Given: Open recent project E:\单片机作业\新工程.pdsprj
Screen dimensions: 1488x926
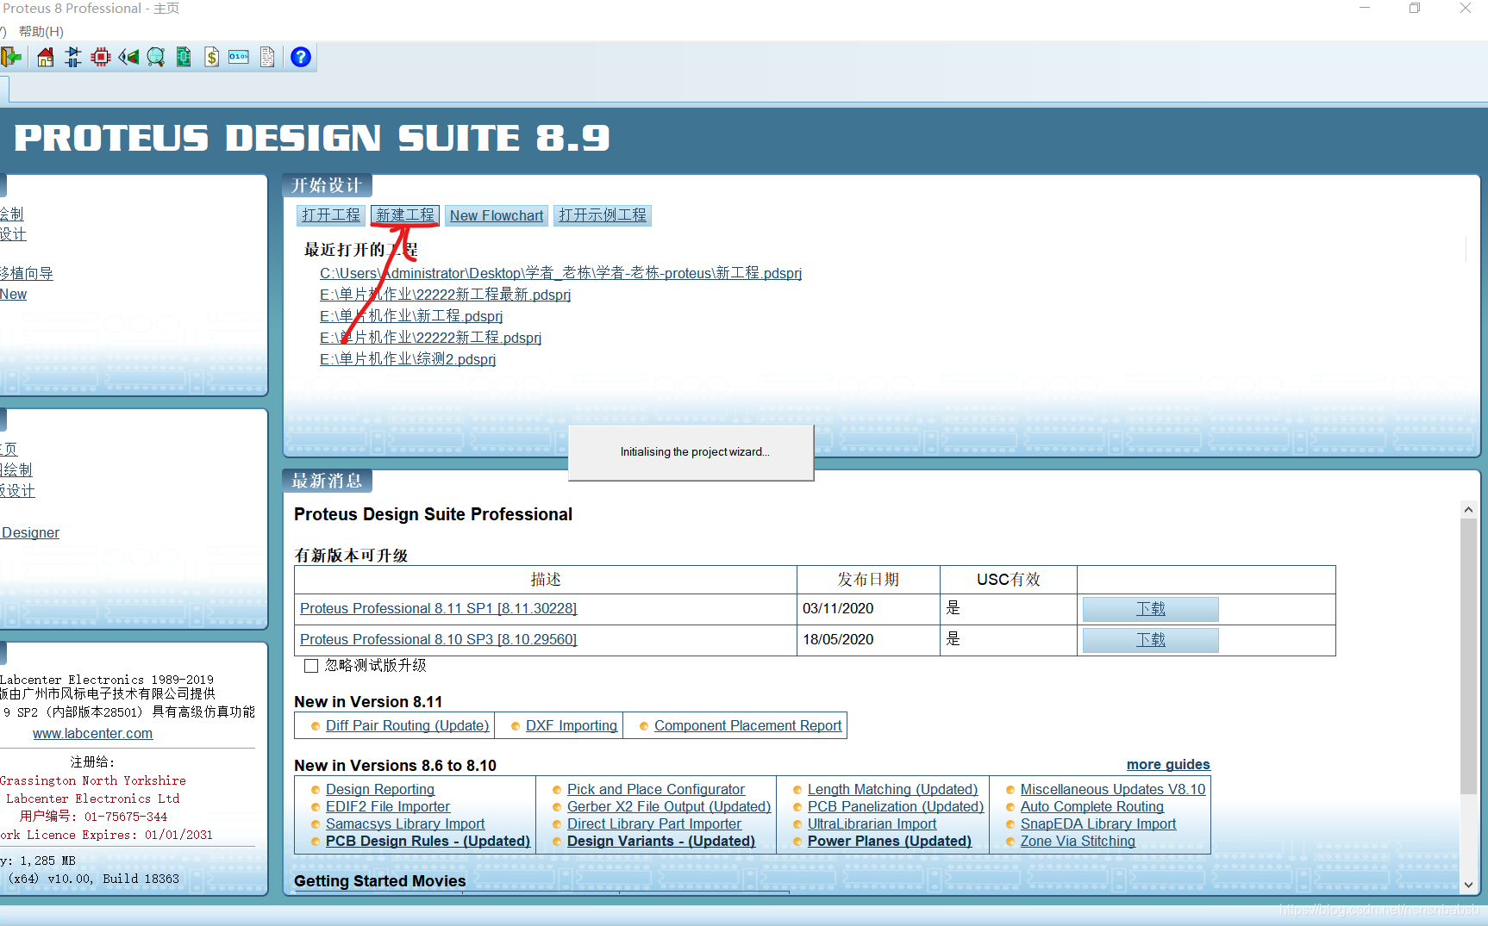Looking at the screenshot, I should [411, 316].
